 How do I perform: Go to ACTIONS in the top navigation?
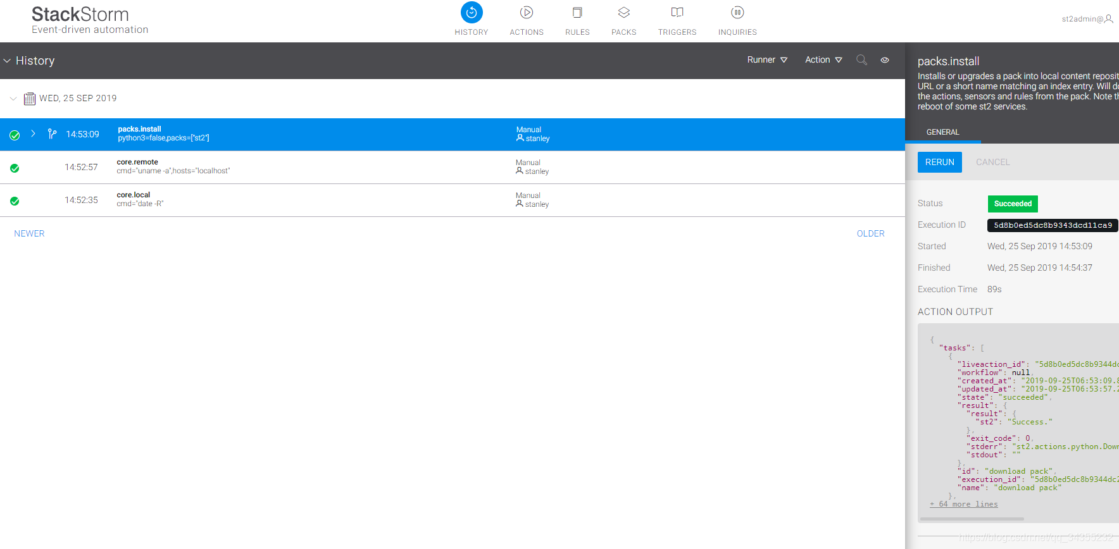(527, 32)
